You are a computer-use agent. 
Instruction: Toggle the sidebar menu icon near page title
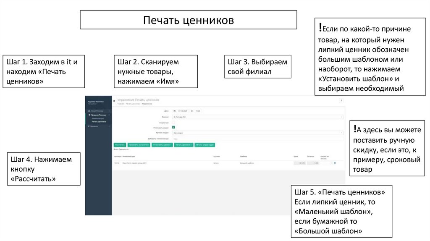114,101
